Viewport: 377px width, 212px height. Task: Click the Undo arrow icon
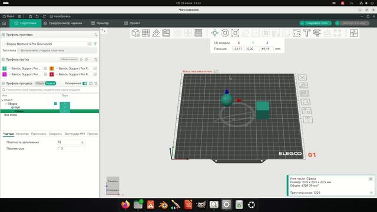pyautogui.click(x=37, y=16)
